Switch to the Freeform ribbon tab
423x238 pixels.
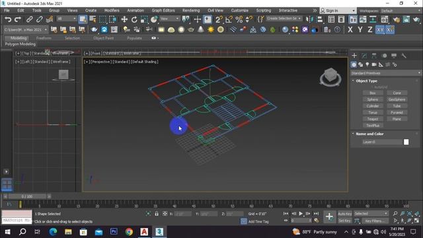point(44,38)
